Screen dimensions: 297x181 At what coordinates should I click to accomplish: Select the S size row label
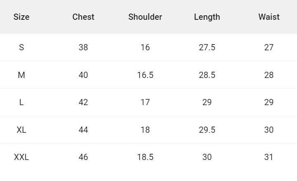[x=21, y=47]
